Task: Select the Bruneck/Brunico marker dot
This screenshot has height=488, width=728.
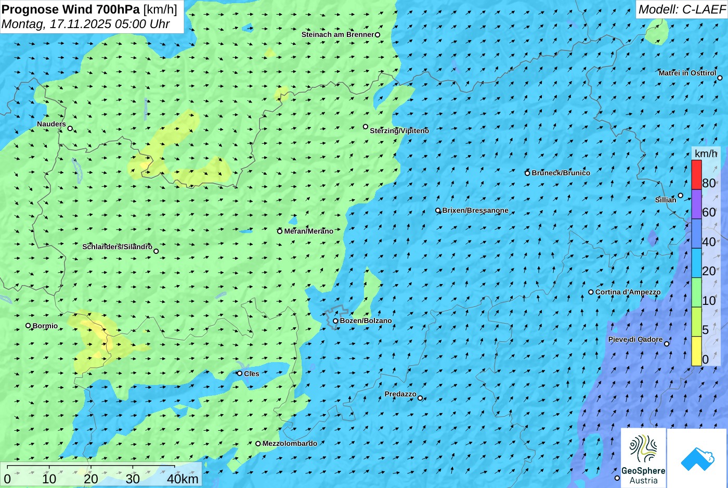Action: point(527,173)
